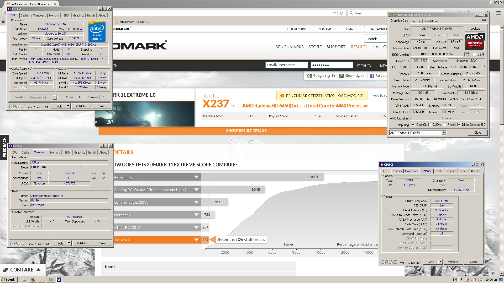Open a new browser tab with plus icon
504x283 pixels.
(x=64, y=4)
